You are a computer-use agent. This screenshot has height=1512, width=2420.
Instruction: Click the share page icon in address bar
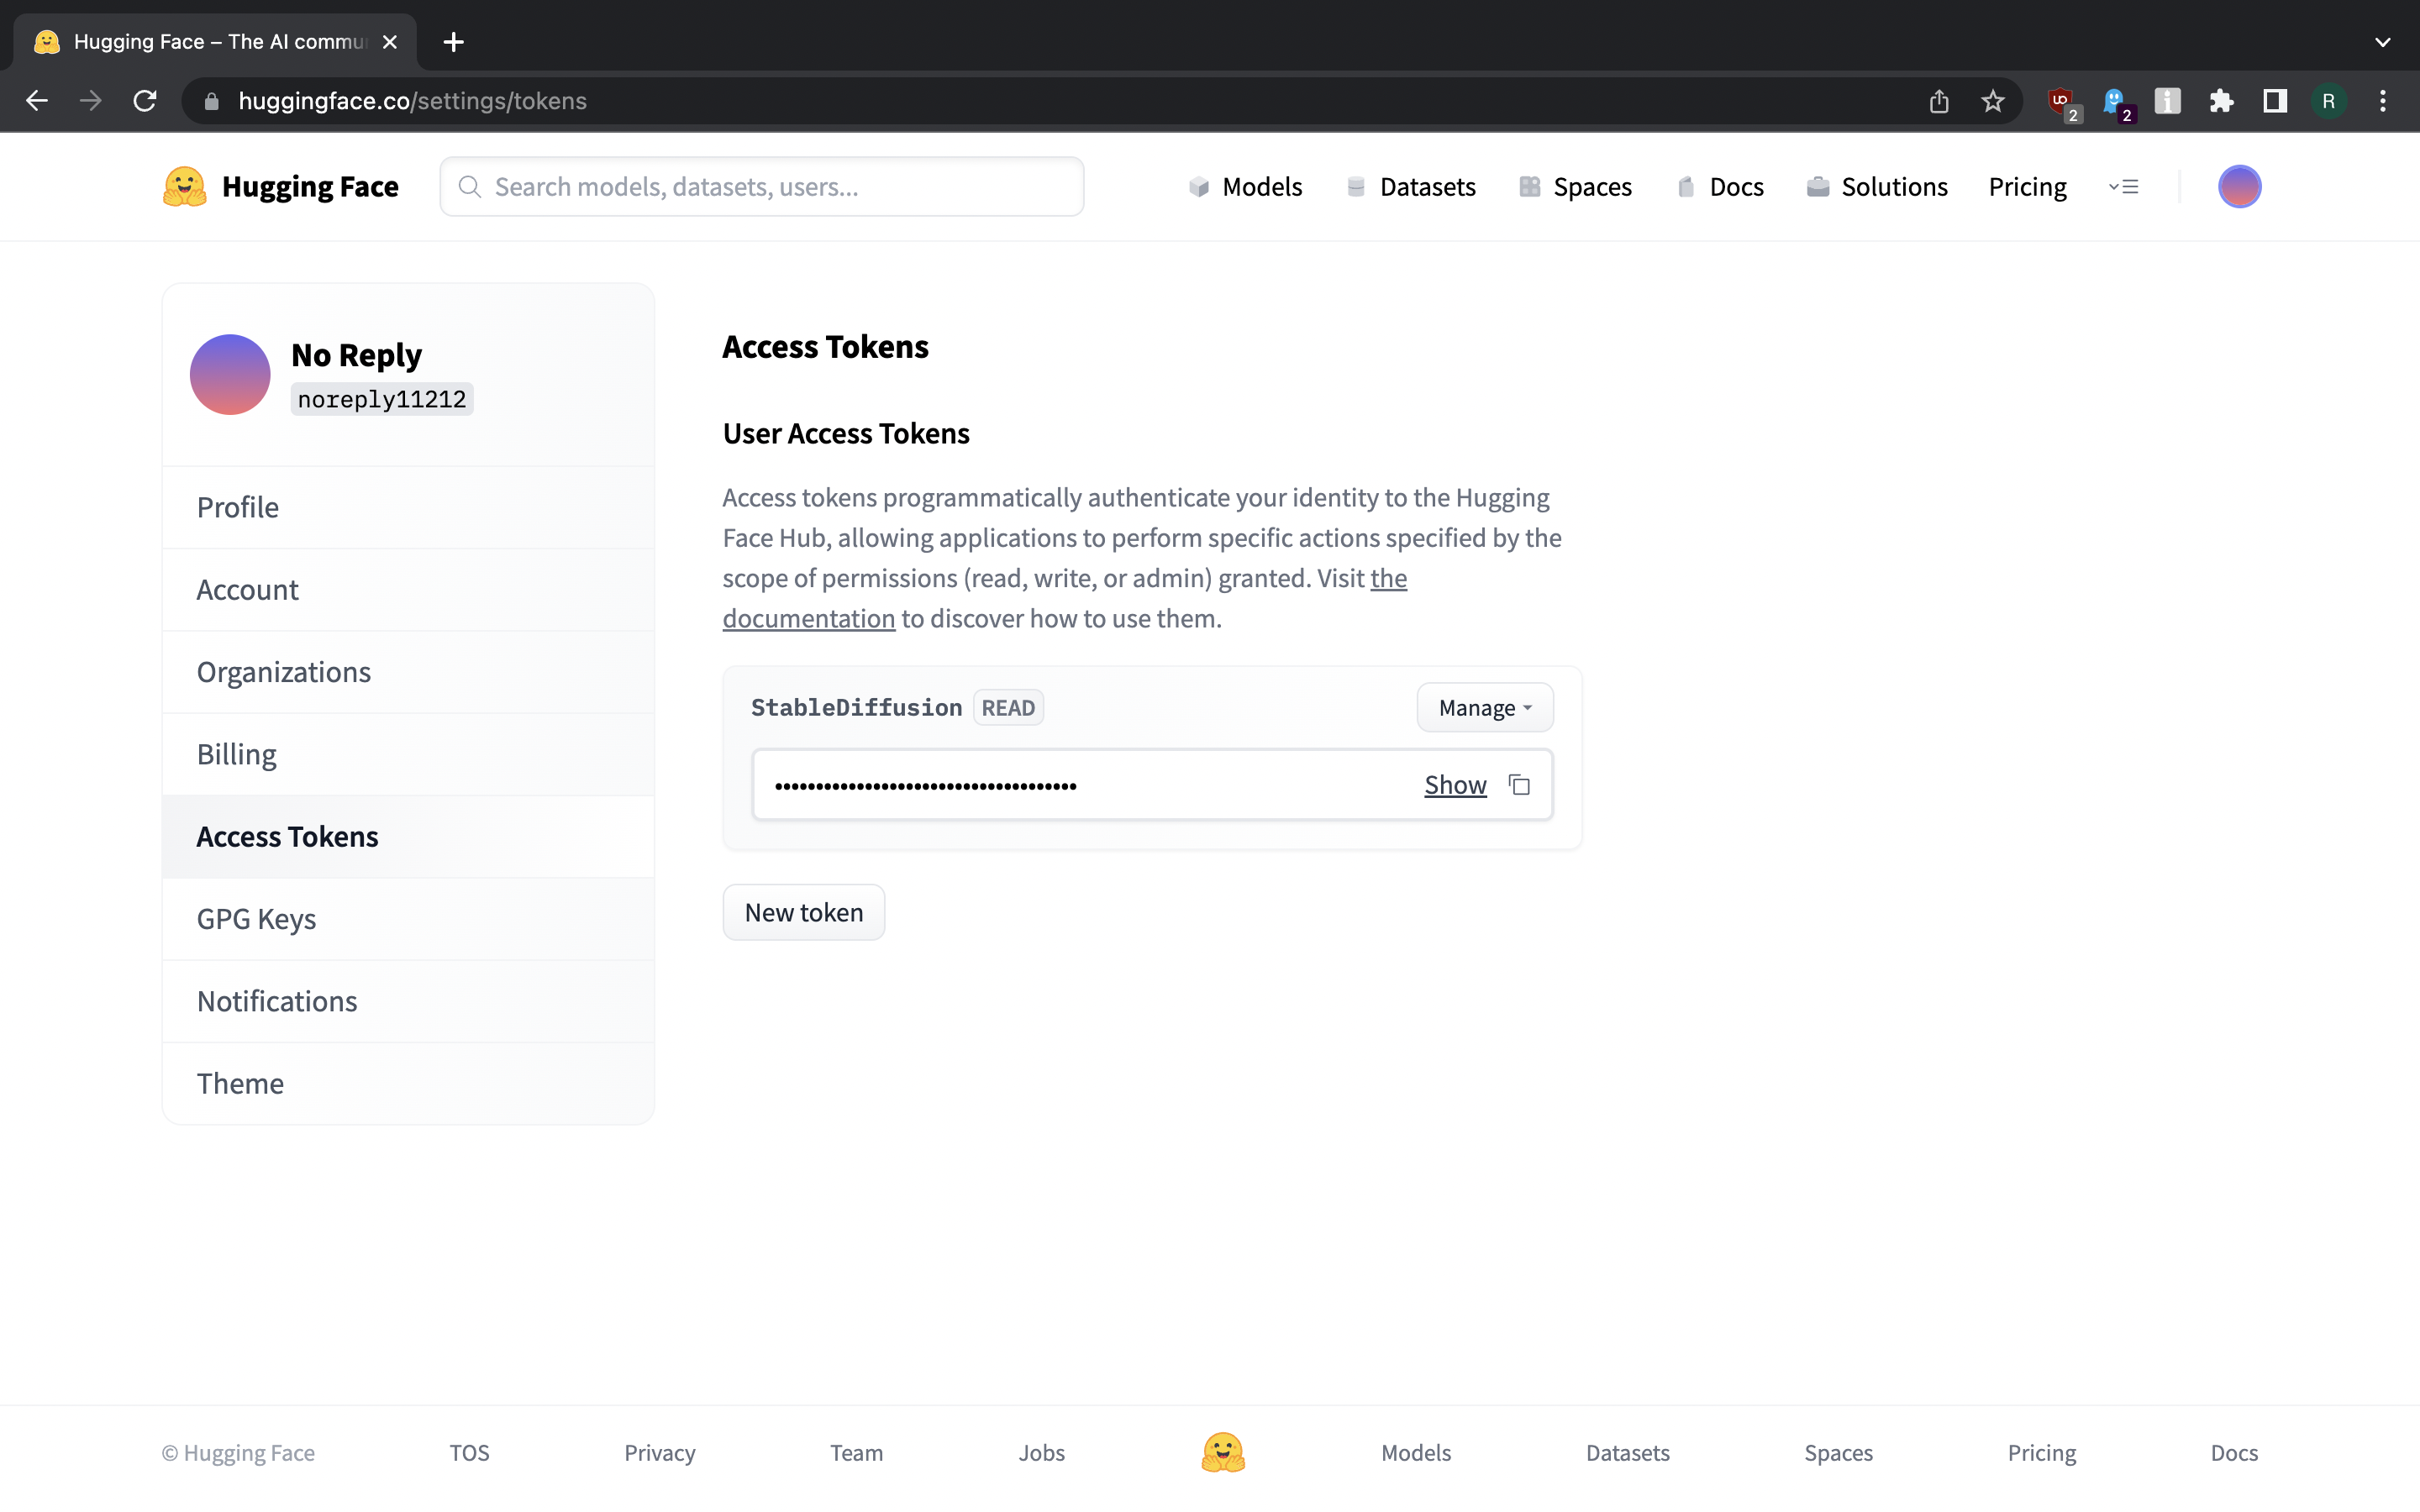(x=1939, y=101)
